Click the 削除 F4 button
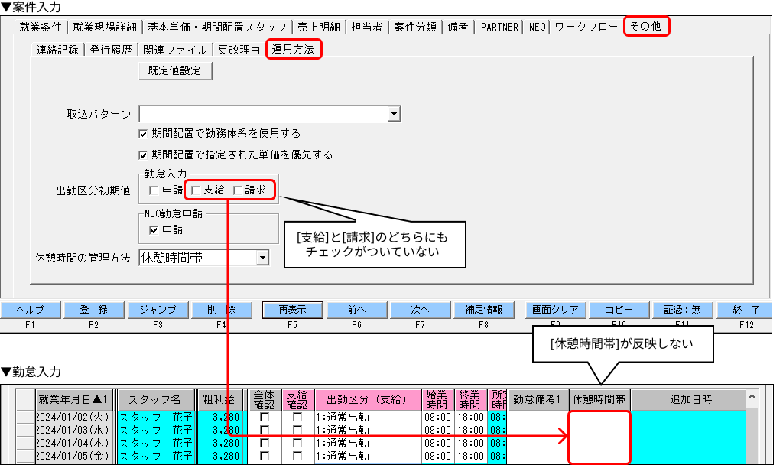This screenshot has height=465, width=783. pos(221,310)
